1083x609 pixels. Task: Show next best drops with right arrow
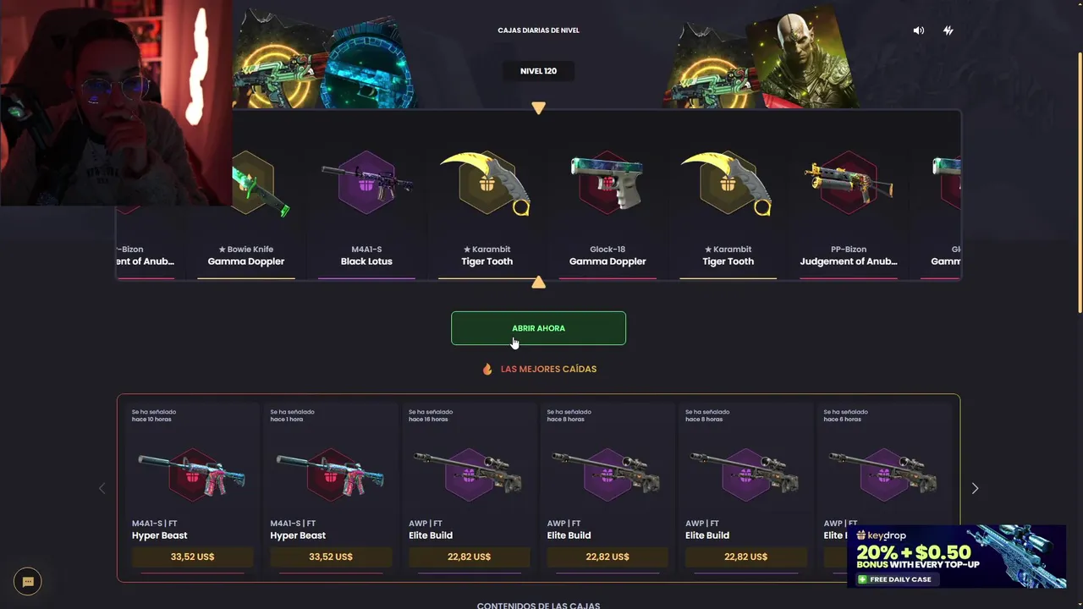(x=975, y=488)
